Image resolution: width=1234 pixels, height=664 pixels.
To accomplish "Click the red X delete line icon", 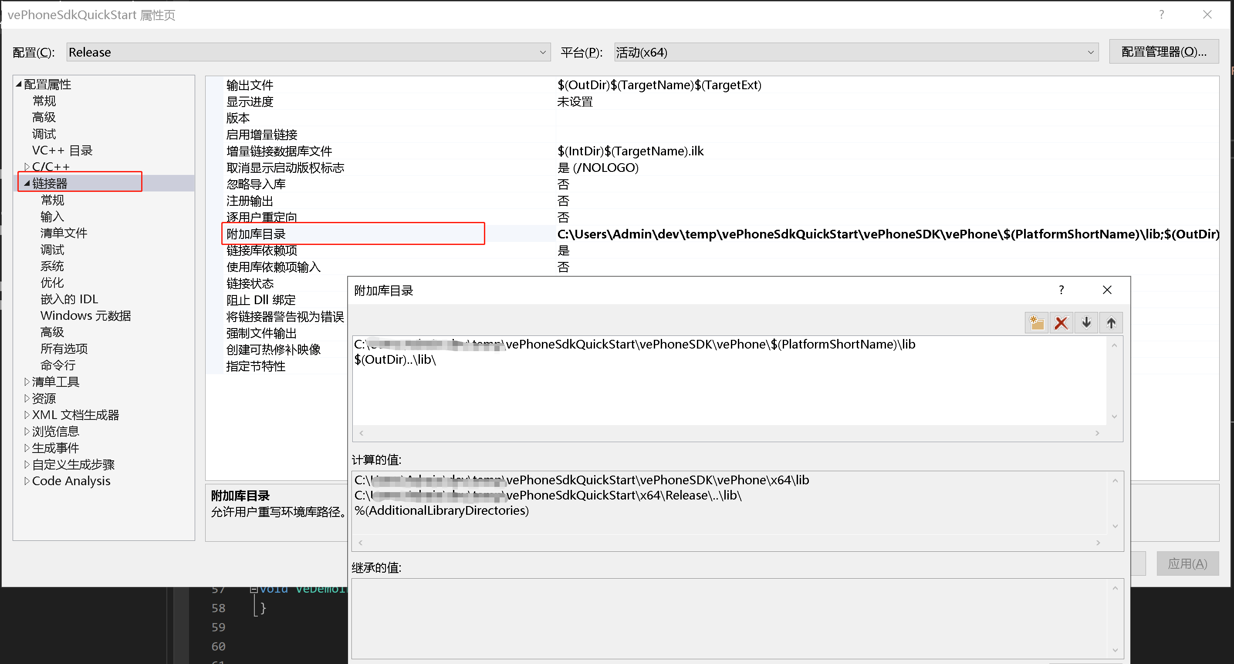I will pos(1061,323).
